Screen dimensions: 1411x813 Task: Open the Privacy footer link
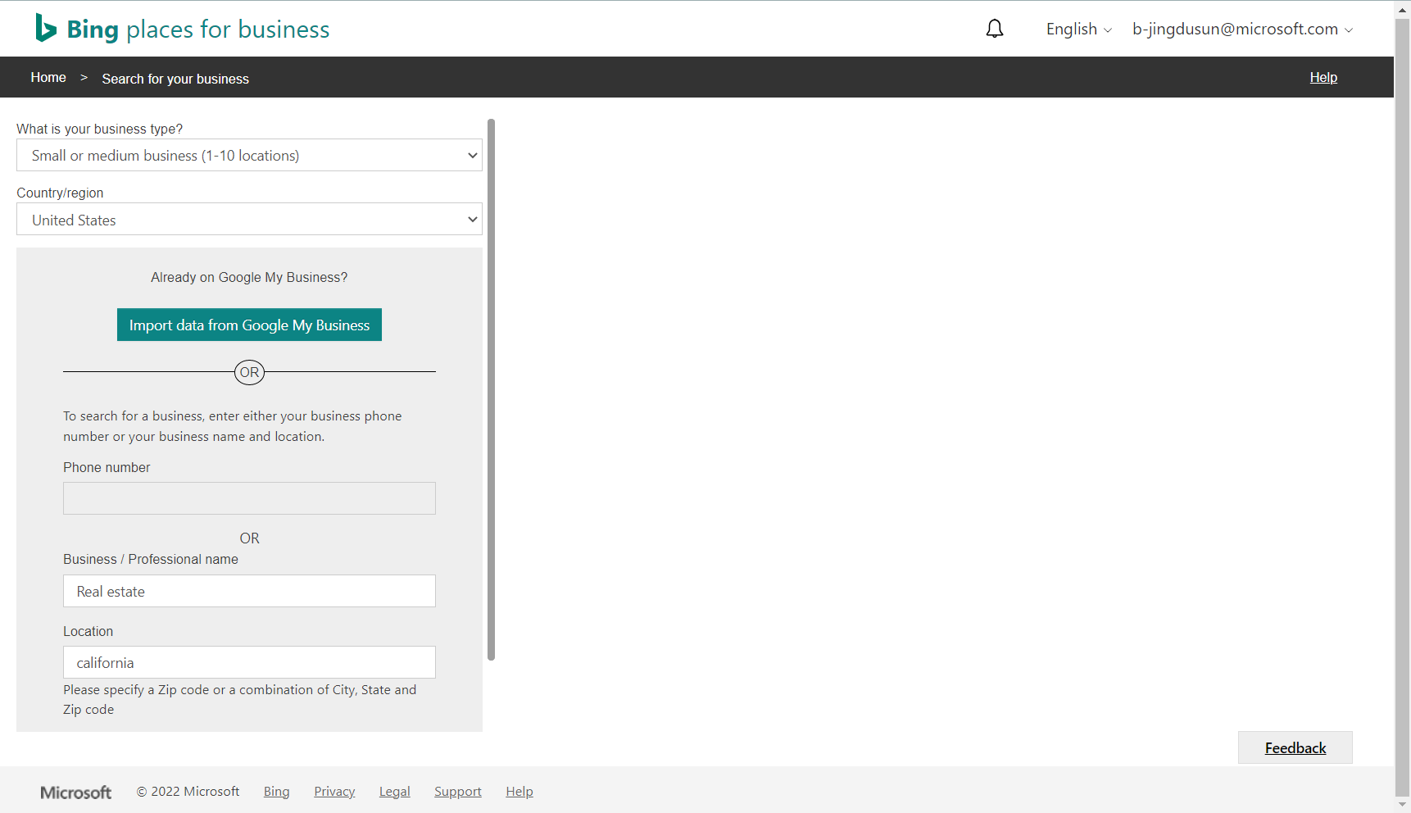(334, 792)
